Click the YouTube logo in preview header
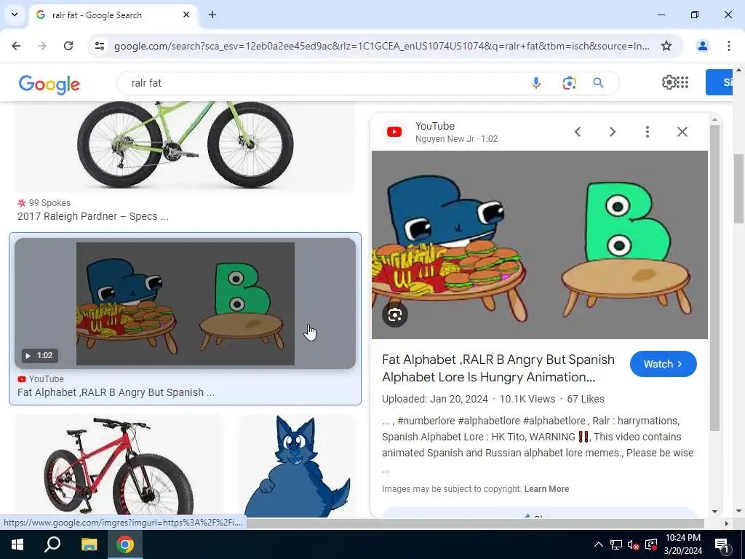The height and width of the screenshot is (559, 745). tap(394, 132)
